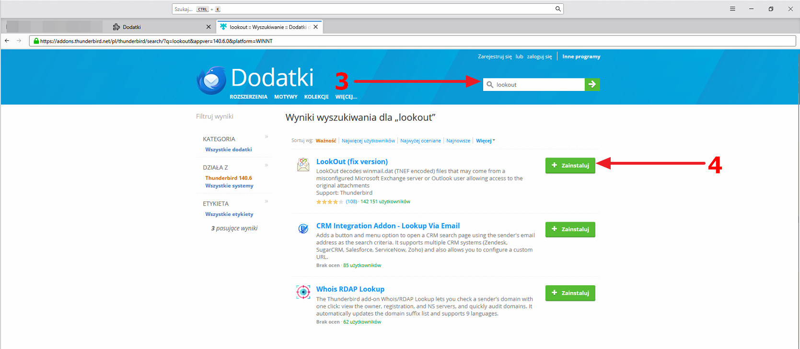800x349 pixels.
Task: Install CRM Integration Addon with Zainstaluj
Action: click(570, 229)
